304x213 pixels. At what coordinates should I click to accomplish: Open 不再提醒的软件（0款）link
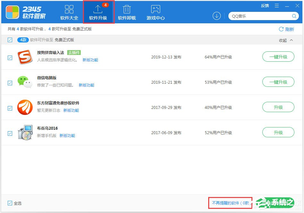pyautogui.click(x=231, y=202)
